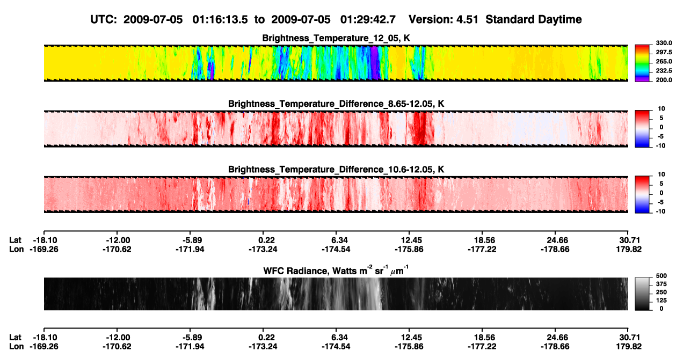Click upper axis latitude value -18.10
698x358 pixels.
tap(45, 240)
